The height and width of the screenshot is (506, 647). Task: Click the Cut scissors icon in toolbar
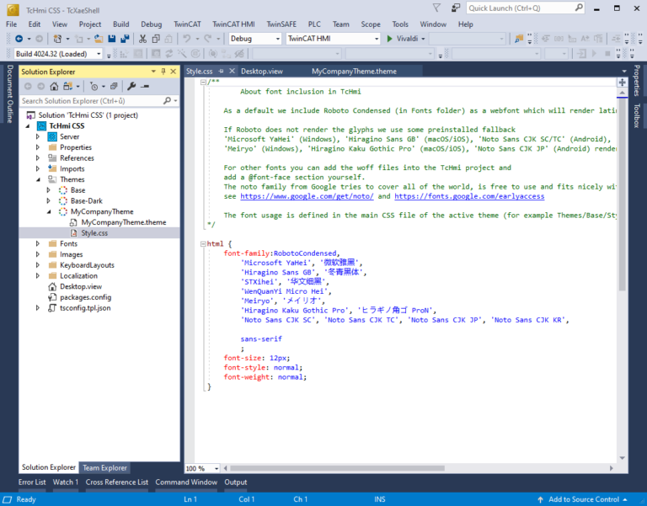click(143, 39)
